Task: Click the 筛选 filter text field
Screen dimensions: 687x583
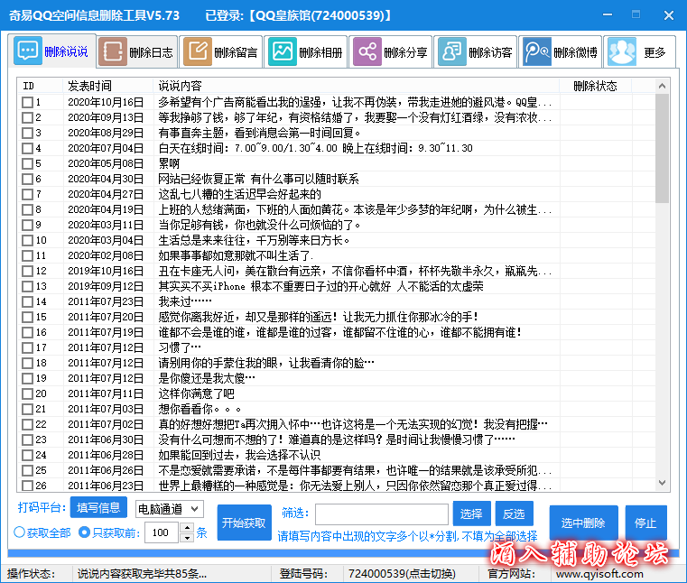Action: (381, 514)
